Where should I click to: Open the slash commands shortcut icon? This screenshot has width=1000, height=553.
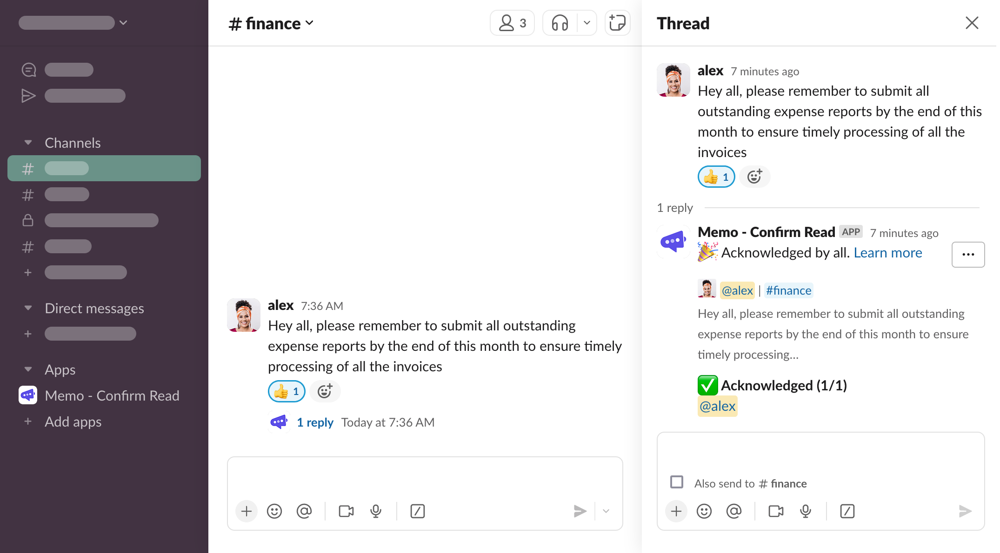tap(418, 511)
